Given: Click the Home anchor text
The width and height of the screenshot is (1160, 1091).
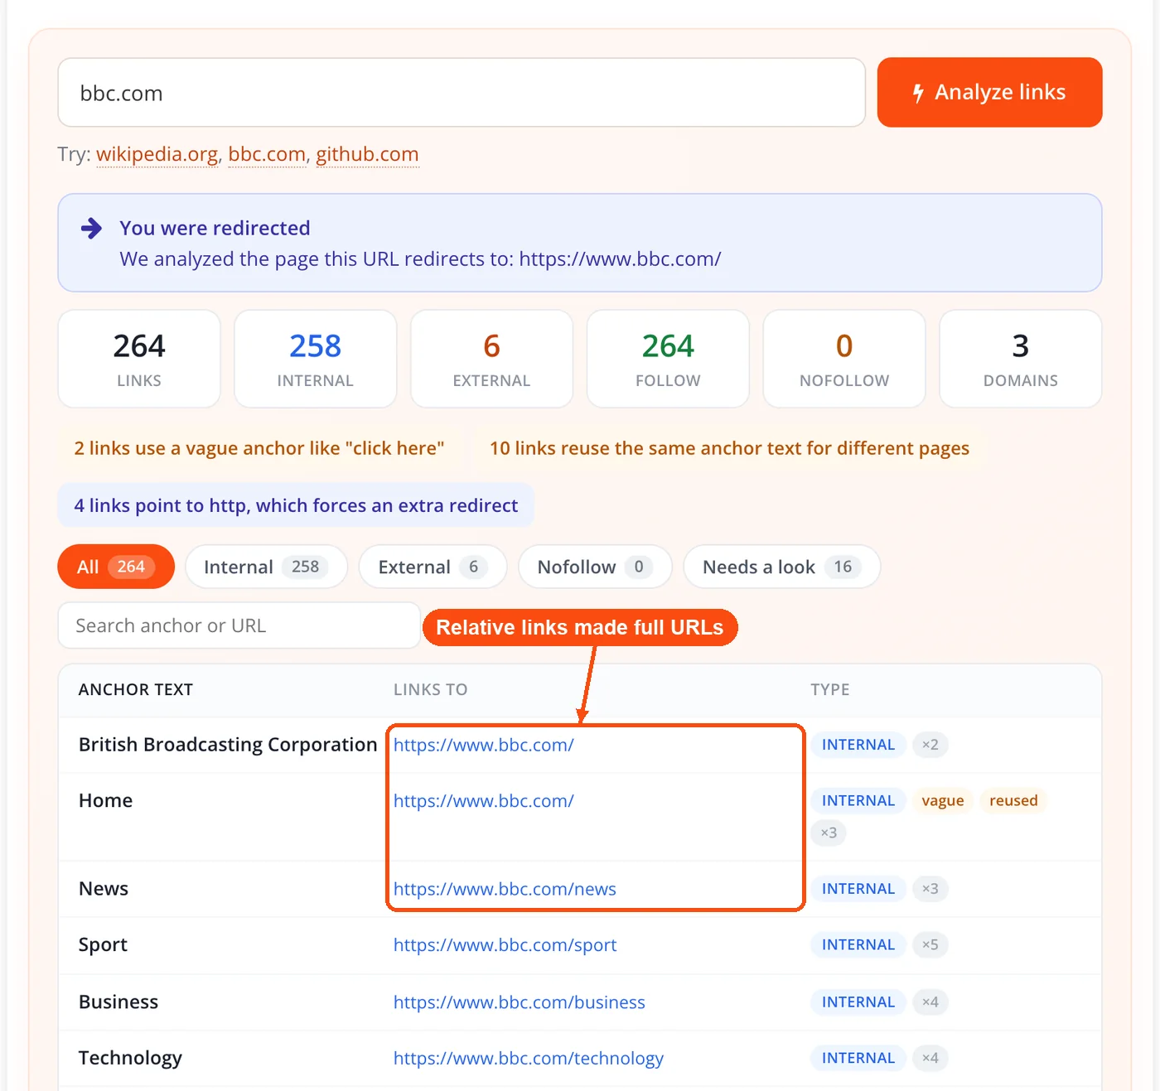Looking at the screenshot, I should point(105,800).
